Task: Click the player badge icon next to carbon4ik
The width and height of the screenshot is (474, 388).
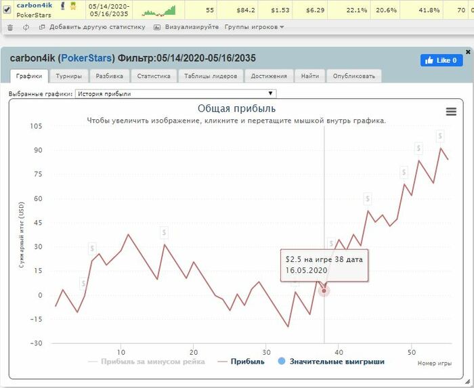Action: (x=62, y=5)
